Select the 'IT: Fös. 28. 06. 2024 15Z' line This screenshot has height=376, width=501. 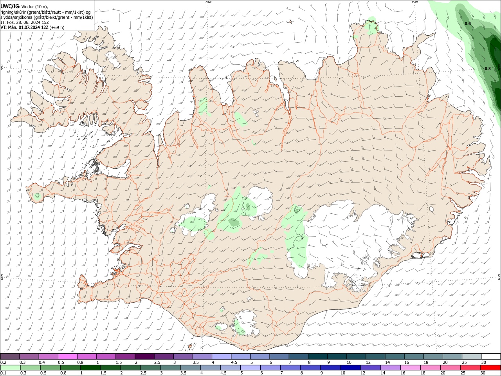25,22
